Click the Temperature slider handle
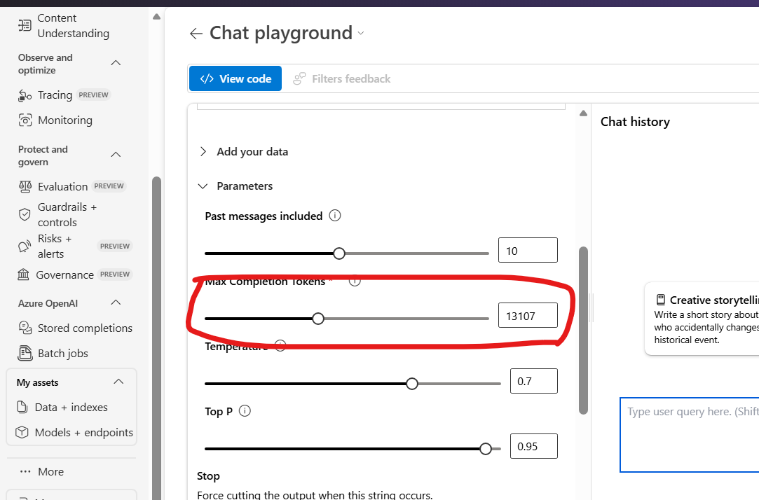The image size is (759, 500). 412,384
